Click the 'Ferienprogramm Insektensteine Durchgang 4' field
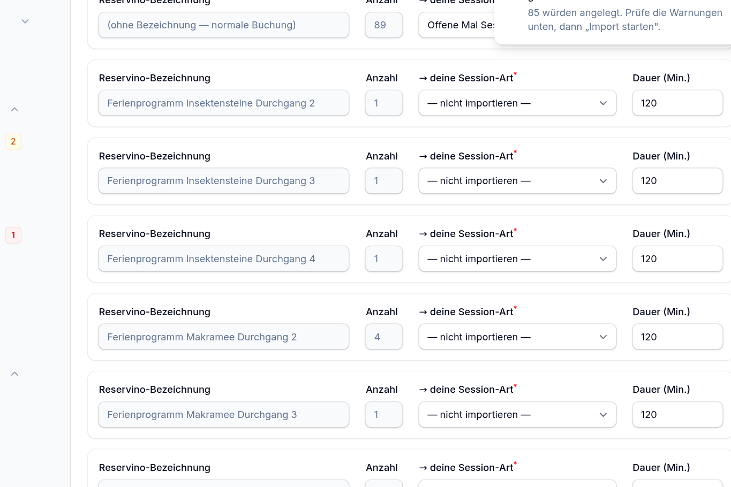Viewport: 731px width, 487px height. tap(224, 259)
